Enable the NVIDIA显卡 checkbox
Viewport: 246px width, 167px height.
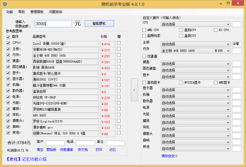181,82
